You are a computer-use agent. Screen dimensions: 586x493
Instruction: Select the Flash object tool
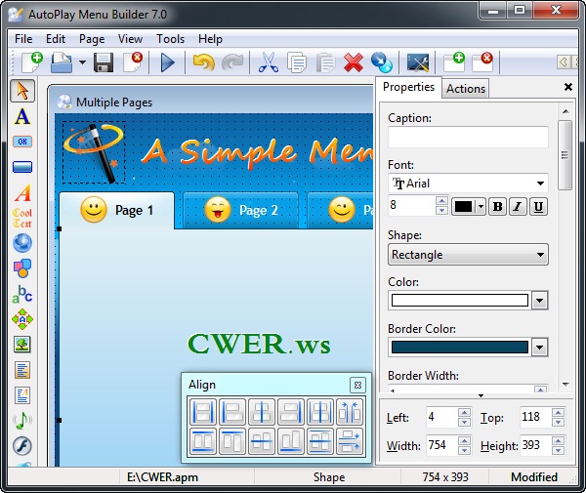22,445
